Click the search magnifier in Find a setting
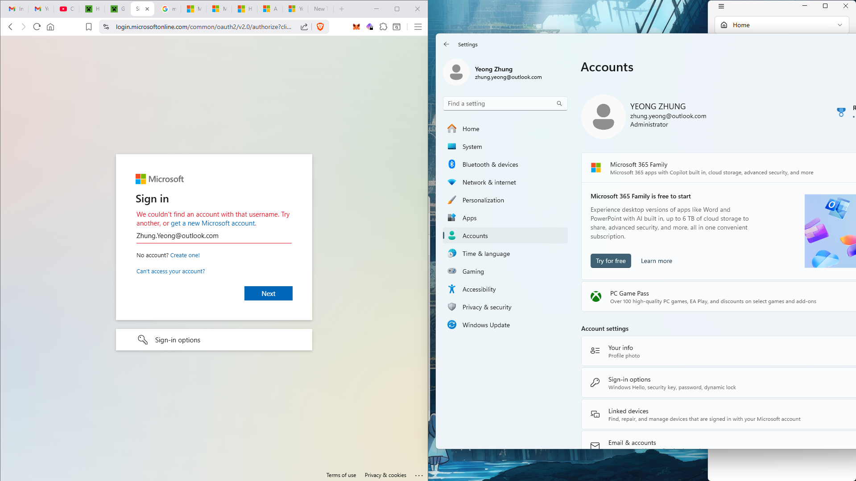Viewport: 856px width, 481px height. (x=559, y=103)
